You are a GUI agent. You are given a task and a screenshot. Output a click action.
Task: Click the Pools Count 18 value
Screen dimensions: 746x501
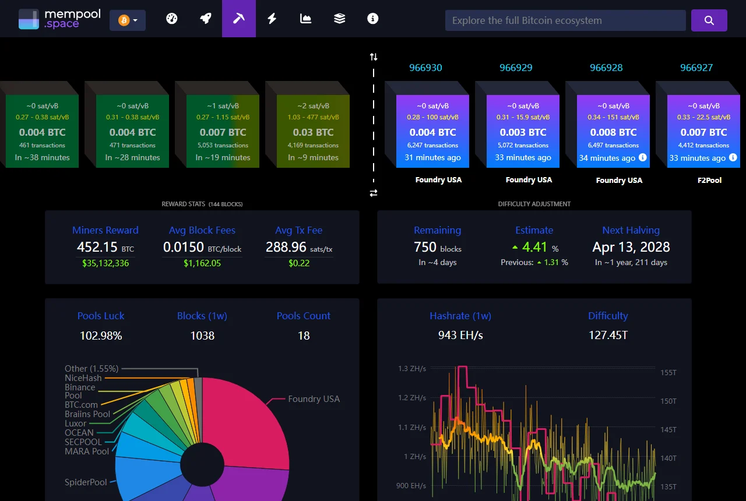click(304, 336)
